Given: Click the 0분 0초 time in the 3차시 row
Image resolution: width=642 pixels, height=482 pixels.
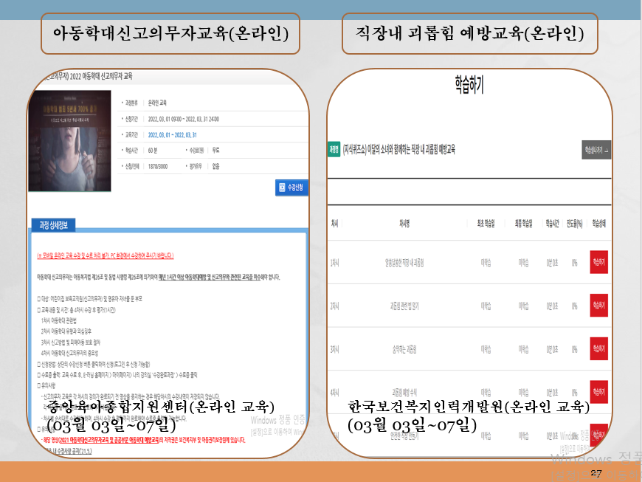Looking at the screenshot, I should pos(552,349).
